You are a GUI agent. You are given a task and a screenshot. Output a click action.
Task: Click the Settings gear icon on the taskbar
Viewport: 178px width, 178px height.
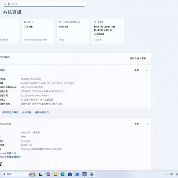(92, 174)
